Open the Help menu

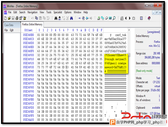[x=86, y=12]
